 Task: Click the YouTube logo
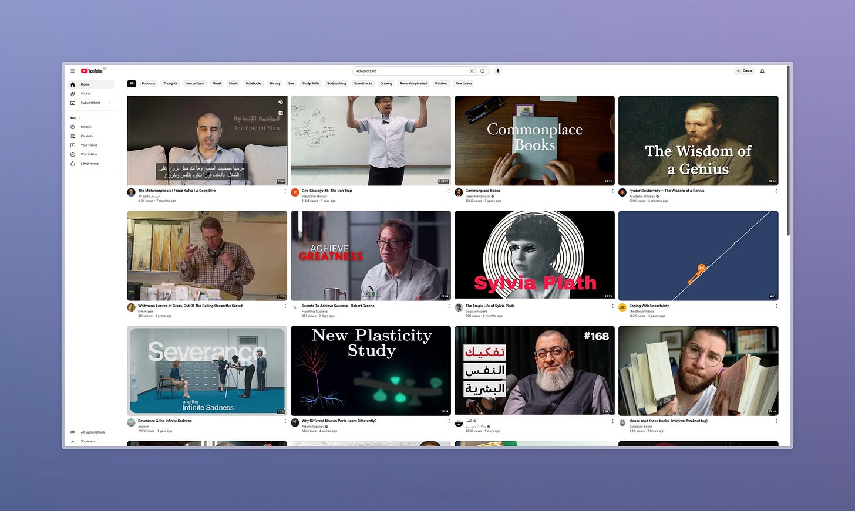pos(92,71)
